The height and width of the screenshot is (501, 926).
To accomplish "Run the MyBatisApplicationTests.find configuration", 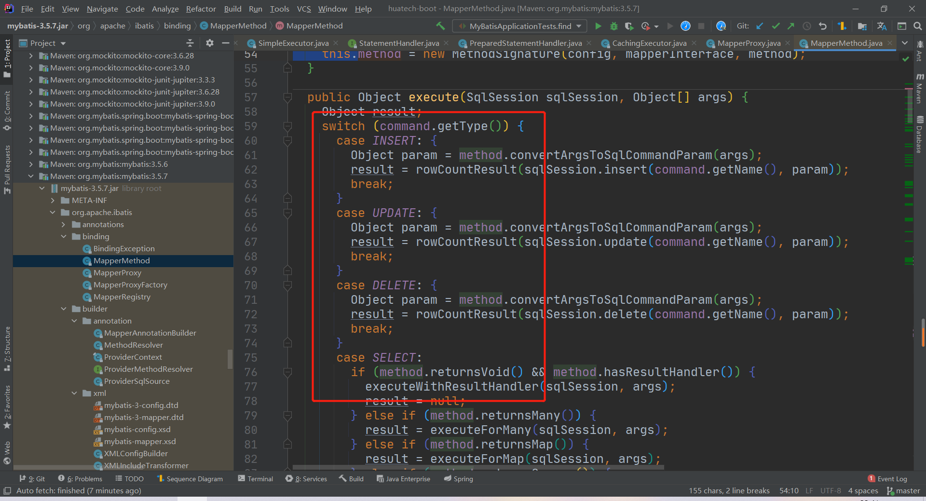I will point(598,26).
